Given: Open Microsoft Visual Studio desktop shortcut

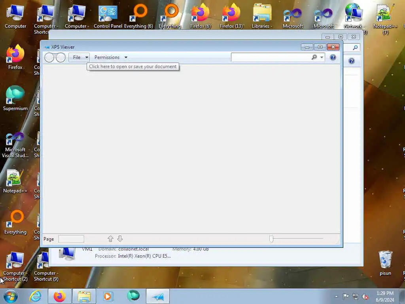Looking at the screenshot, I should (15, 145).
